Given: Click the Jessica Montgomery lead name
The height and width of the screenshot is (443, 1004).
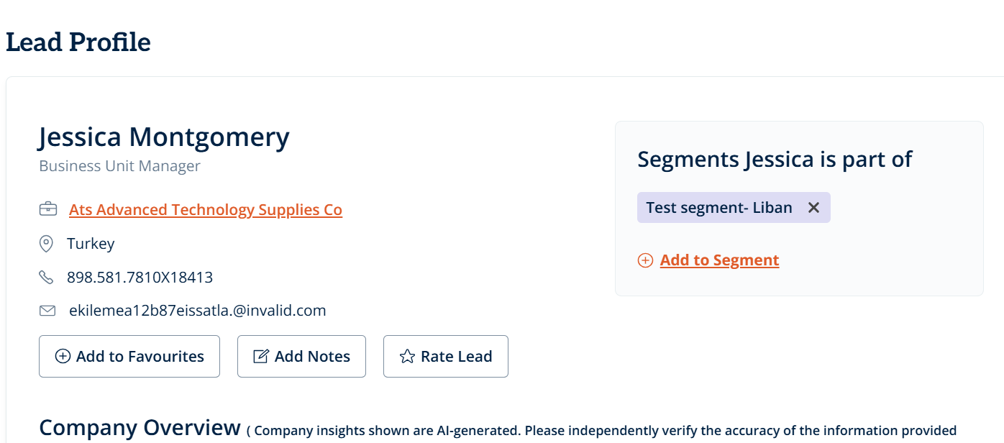Looking at the screenshot, I should [164, 136].
